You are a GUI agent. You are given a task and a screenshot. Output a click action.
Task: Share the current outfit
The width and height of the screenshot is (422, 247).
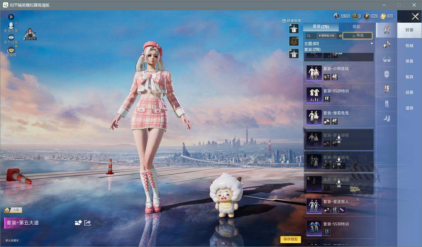click(x=88, y=223)
